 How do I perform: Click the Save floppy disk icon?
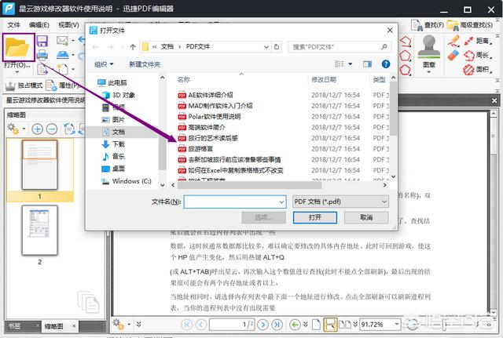42,42
